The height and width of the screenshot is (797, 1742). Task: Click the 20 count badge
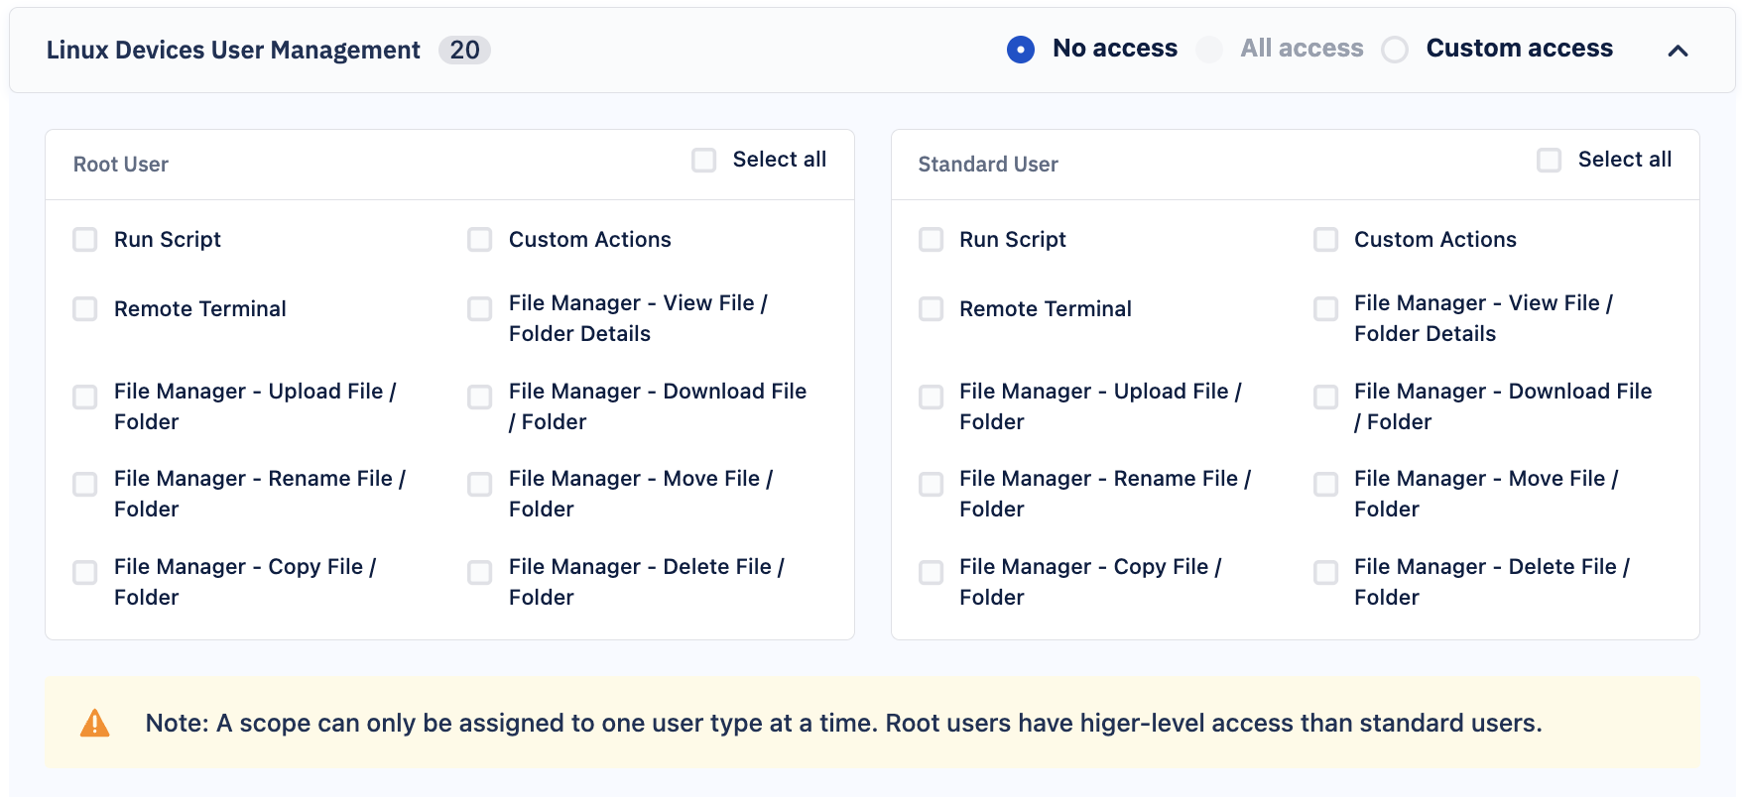(464, 51)
